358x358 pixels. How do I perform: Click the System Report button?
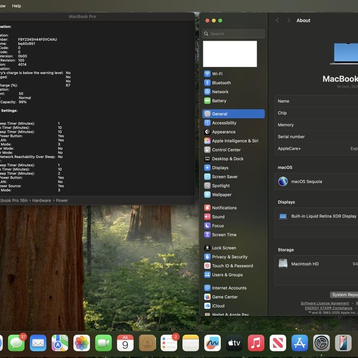(x=345, y=295)
